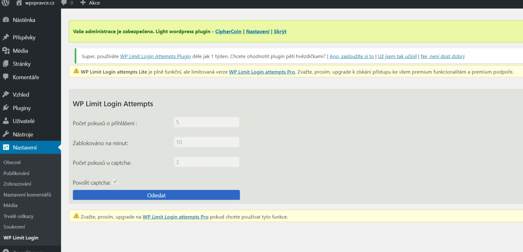Open WP Limit Login Attempts Plugin link
This screenshot has height=252, width=523.
click(156, 56)
